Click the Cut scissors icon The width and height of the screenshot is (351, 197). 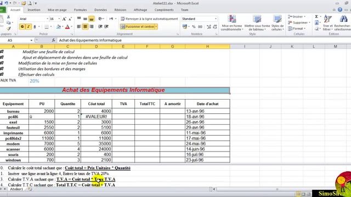tap(9, 17)
